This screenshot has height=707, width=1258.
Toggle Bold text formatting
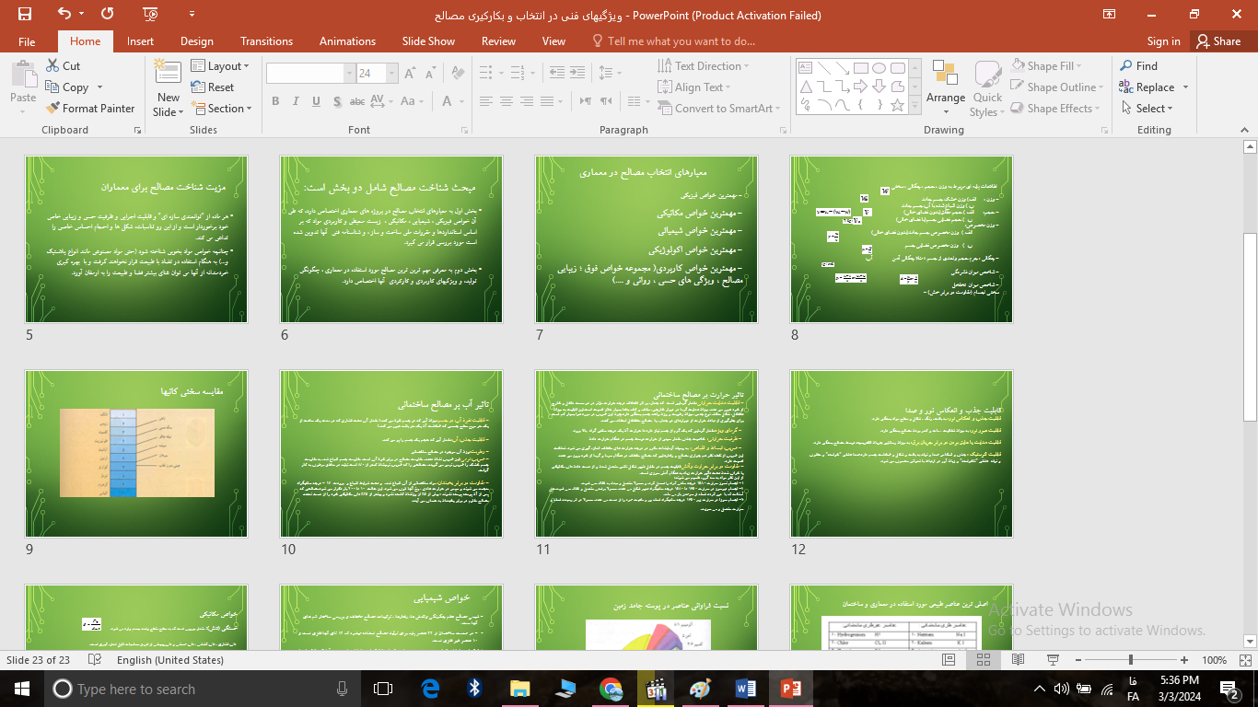275,101
